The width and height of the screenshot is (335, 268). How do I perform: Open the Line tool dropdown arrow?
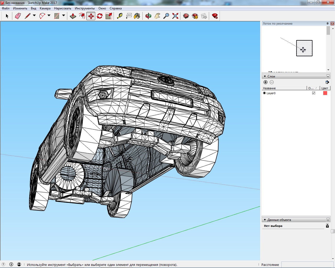(x=34, y=16)
